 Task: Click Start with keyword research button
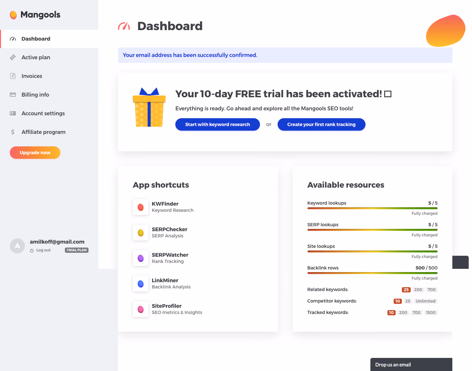tap(218, 124)
